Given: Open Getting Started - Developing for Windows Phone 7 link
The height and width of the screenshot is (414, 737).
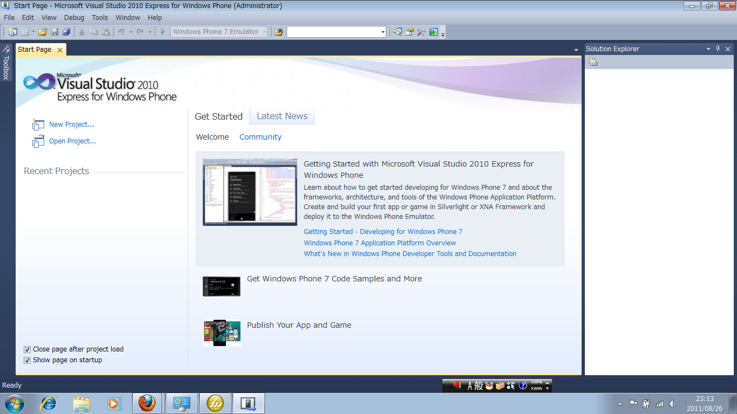Looking at the screenshot, I should click(383, 232).
